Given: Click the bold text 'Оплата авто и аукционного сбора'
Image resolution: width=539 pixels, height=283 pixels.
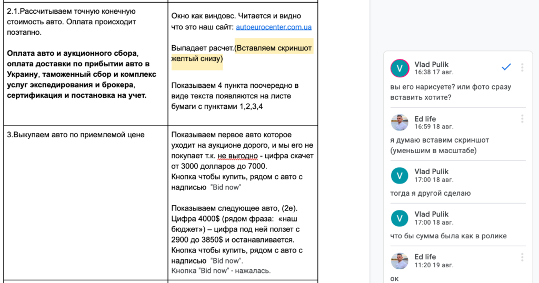Looking at the screenshot, I should point(72,53).
